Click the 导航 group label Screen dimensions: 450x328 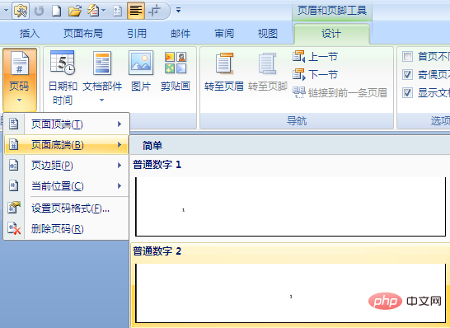297,121
